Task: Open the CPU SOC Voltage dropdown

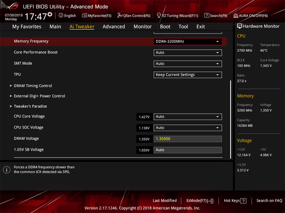Action: [188, 128]
